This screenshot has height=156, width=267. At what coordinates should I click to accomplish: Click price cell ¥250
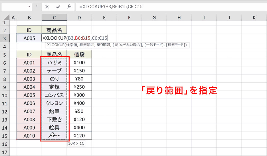(79, 87)
